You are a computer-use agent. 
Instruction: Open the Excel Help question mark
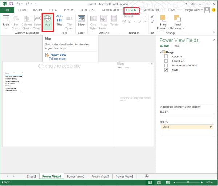pyautogui.click(x=186, y=4)
